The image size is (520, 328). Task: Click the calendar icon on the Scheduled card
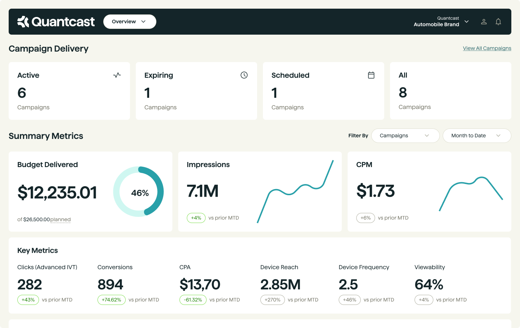[x=371, y=75]
